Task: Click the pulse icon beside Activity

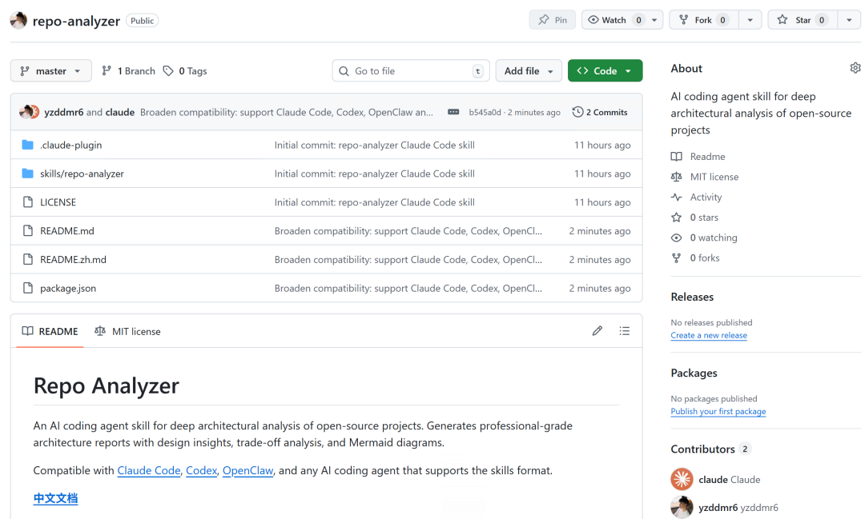Action: [676, 198]
